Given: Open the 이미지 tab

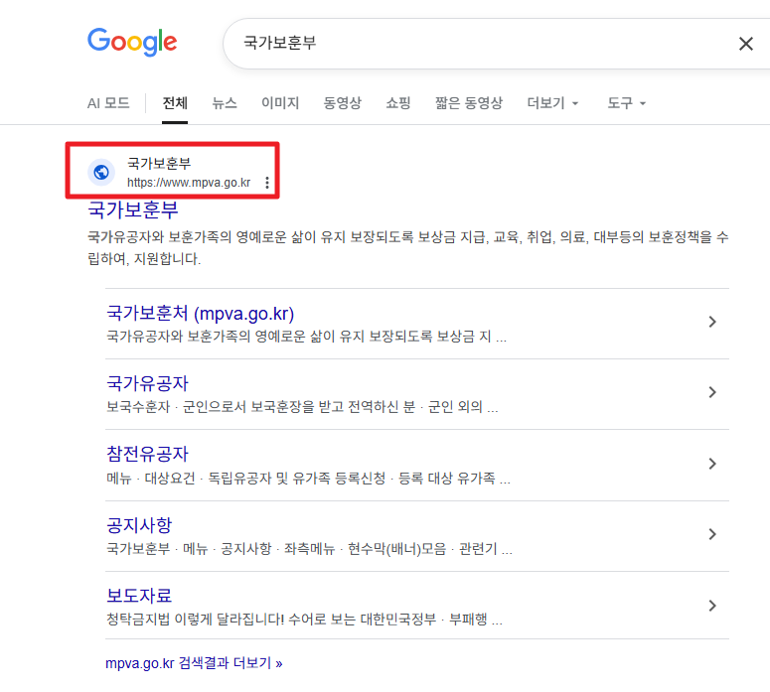Looking at the screenshot, I should 280,103.
